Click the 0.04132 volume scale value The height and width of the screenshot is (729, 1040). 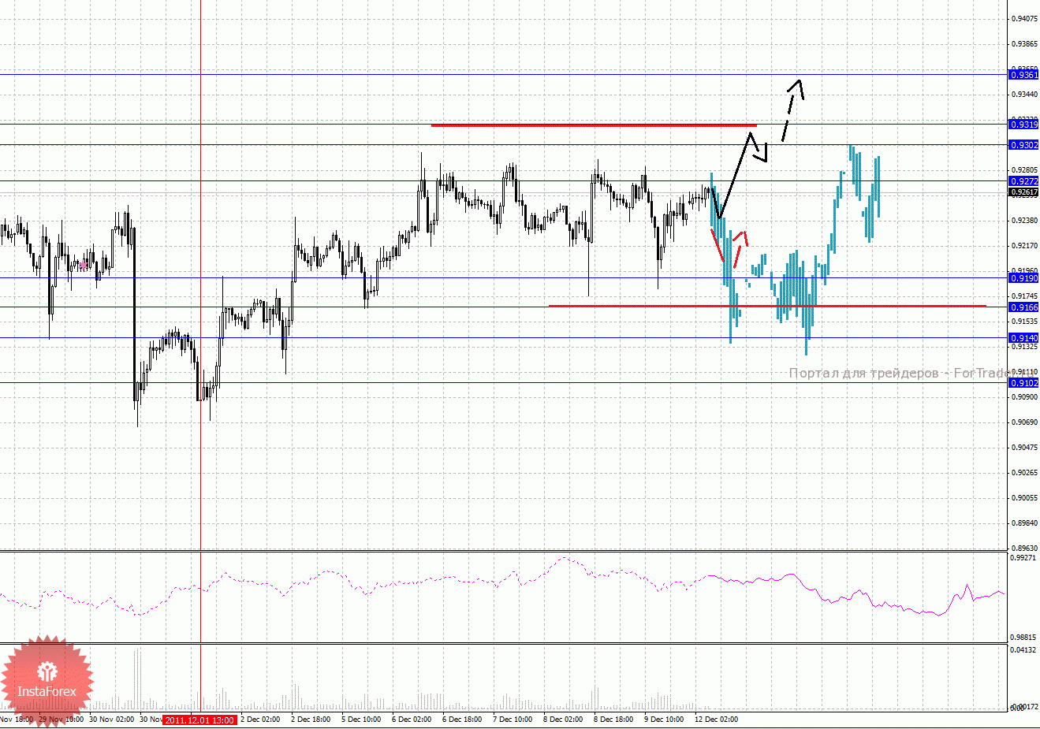coord(1024,650)
